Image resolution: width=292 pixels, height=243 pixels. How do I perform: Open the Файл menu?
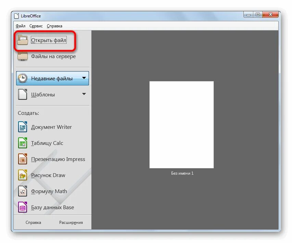click(x=21, y=26)
